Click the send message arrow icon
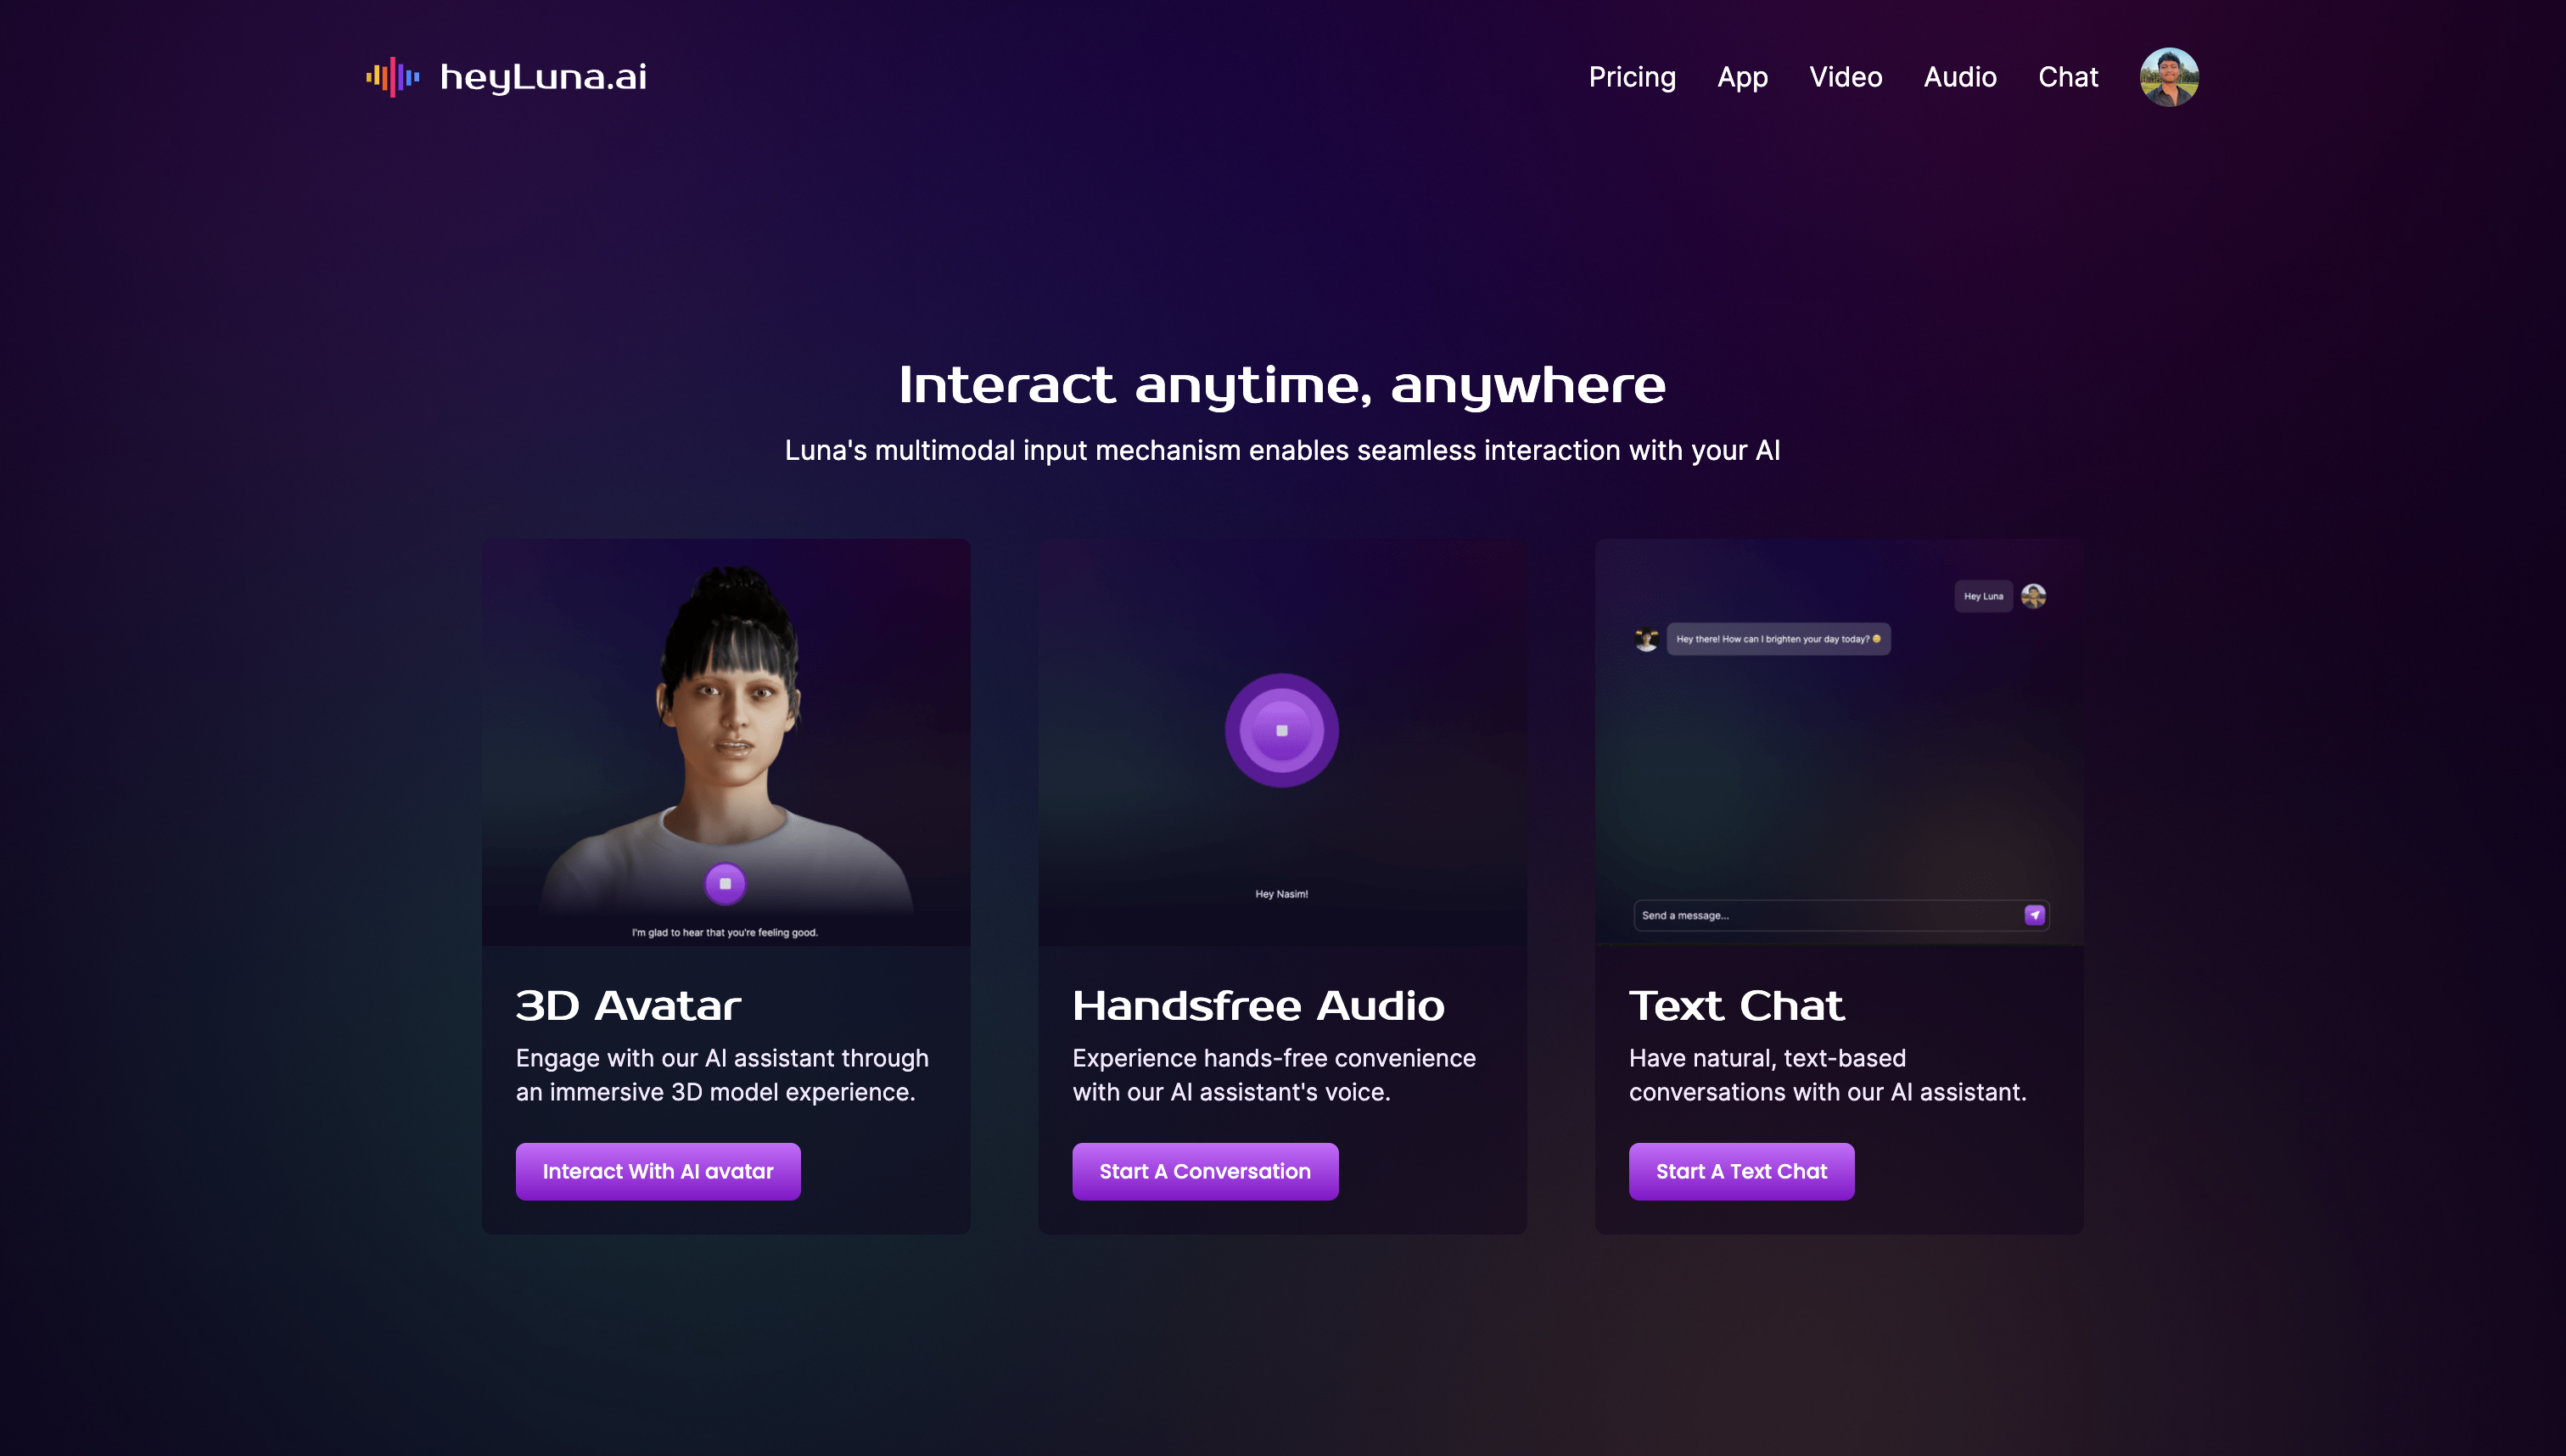 click(x=2034, y=915)
